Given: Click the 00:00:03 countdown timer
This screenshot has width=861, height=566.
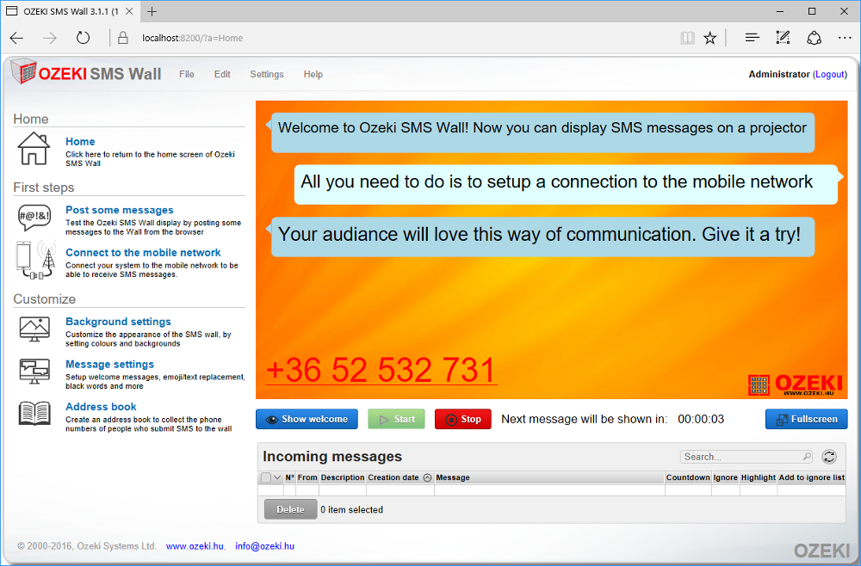Looking at the screenshot, I should (x=701, y=419).
